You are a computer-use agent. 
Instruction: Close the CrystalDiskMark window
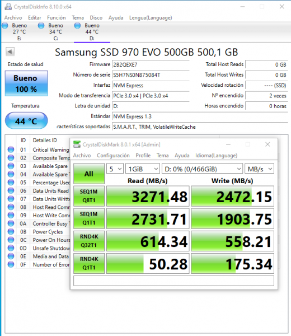pos(267,144)
